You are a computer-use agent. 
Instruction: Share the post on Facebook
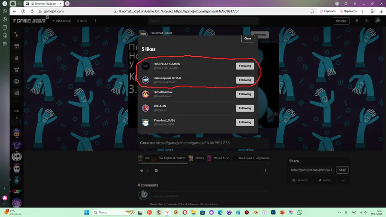300,180
